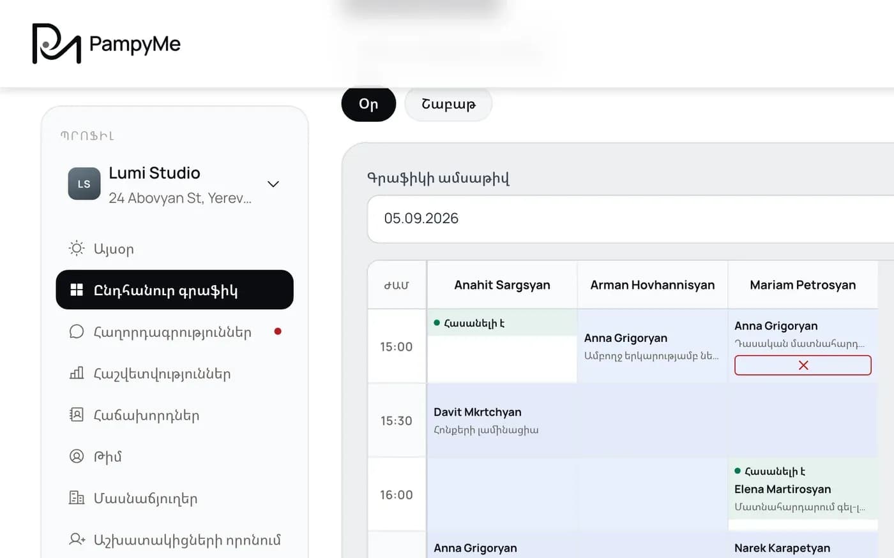Open Թիմ in the sidebar
The height and width of the screenshot is (558, 894).
pyautogui.click(x=174, y=456)
